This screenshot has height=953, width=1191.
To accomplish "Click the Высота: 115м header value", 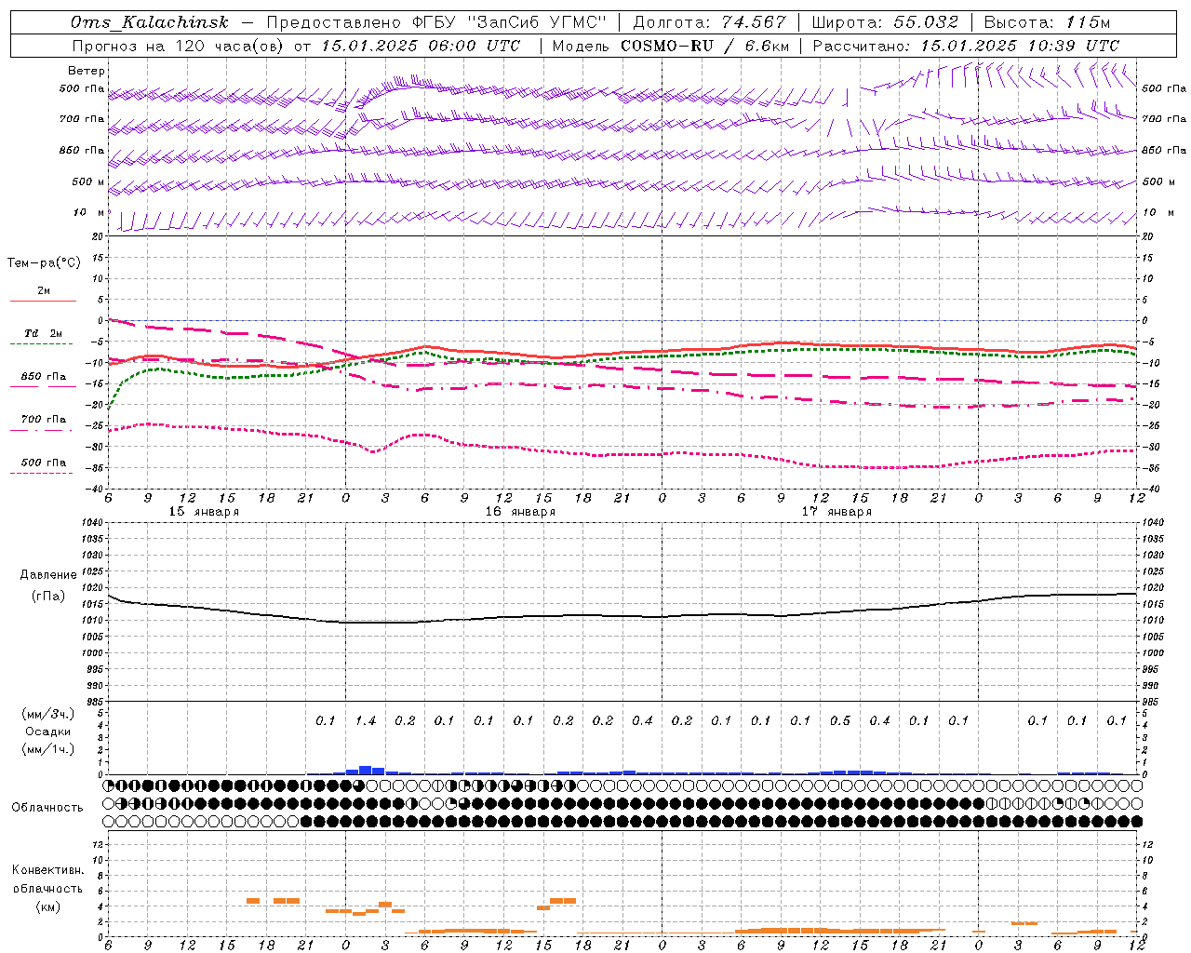I will pos(1047,23).
